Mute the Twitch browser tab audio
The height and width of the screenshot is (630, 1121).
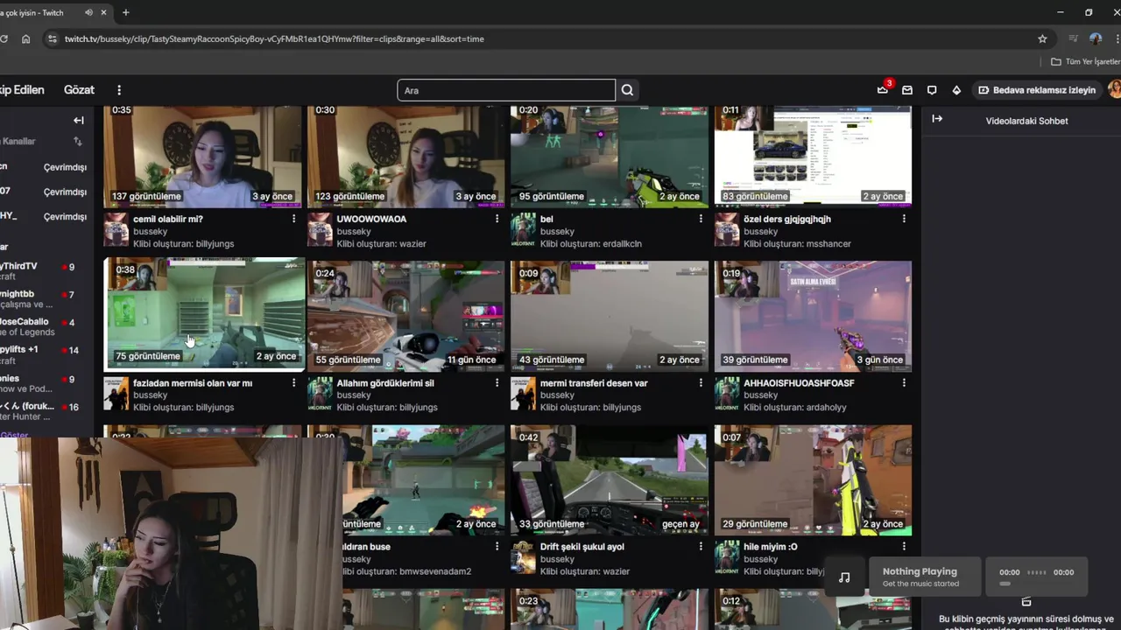91,13
